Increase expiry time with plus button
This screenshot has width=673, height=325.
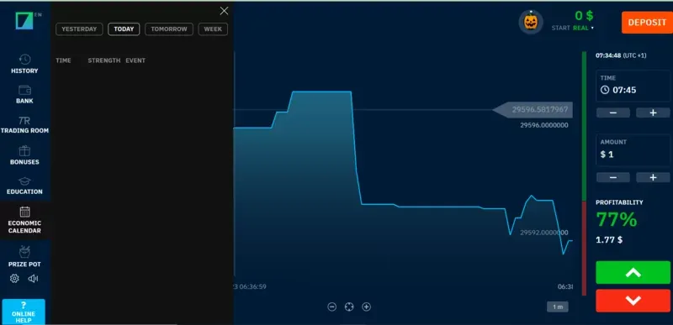[653, 113]
